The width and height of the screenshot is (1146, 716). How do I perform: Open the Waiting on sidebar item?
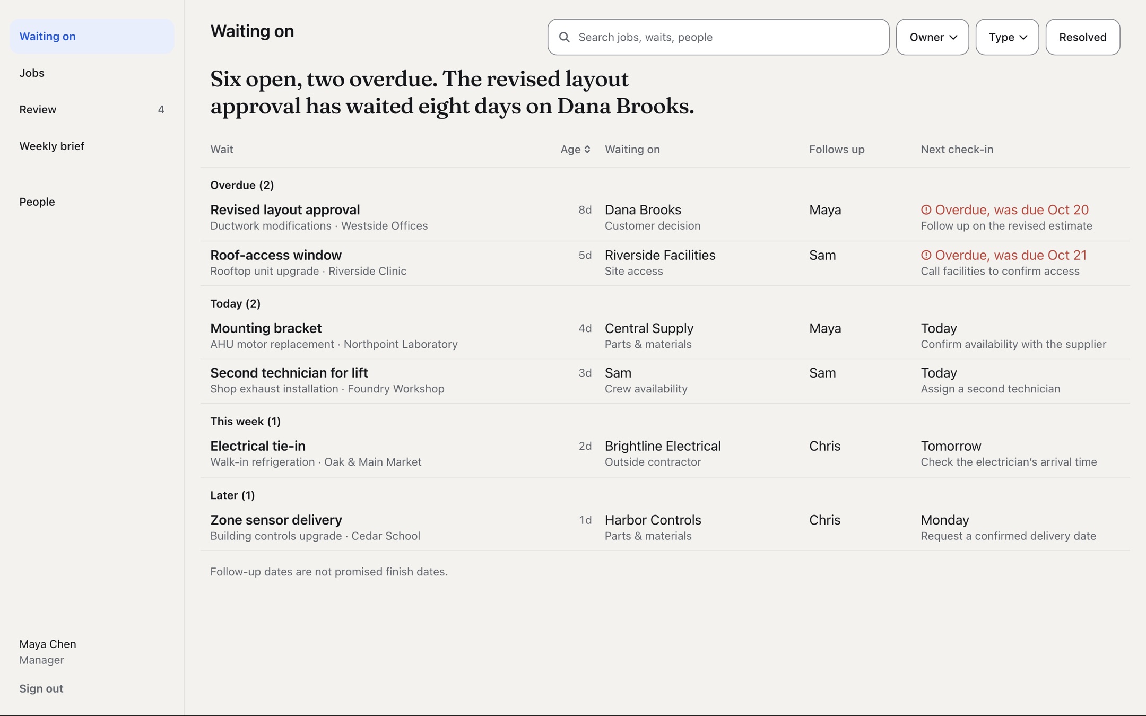click(x=92, y=36)
